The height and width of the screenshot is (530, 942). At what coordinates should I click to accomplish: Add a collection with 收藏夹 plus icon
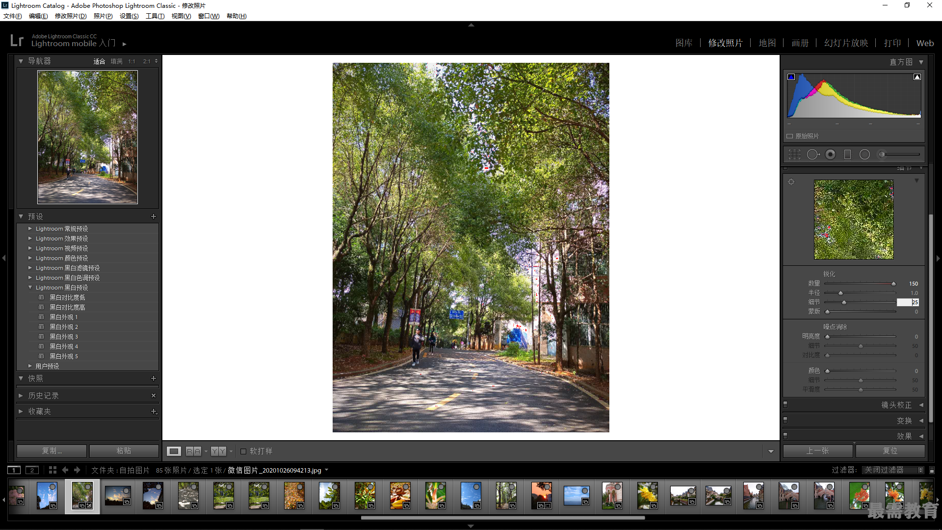(x=154, y=412)
